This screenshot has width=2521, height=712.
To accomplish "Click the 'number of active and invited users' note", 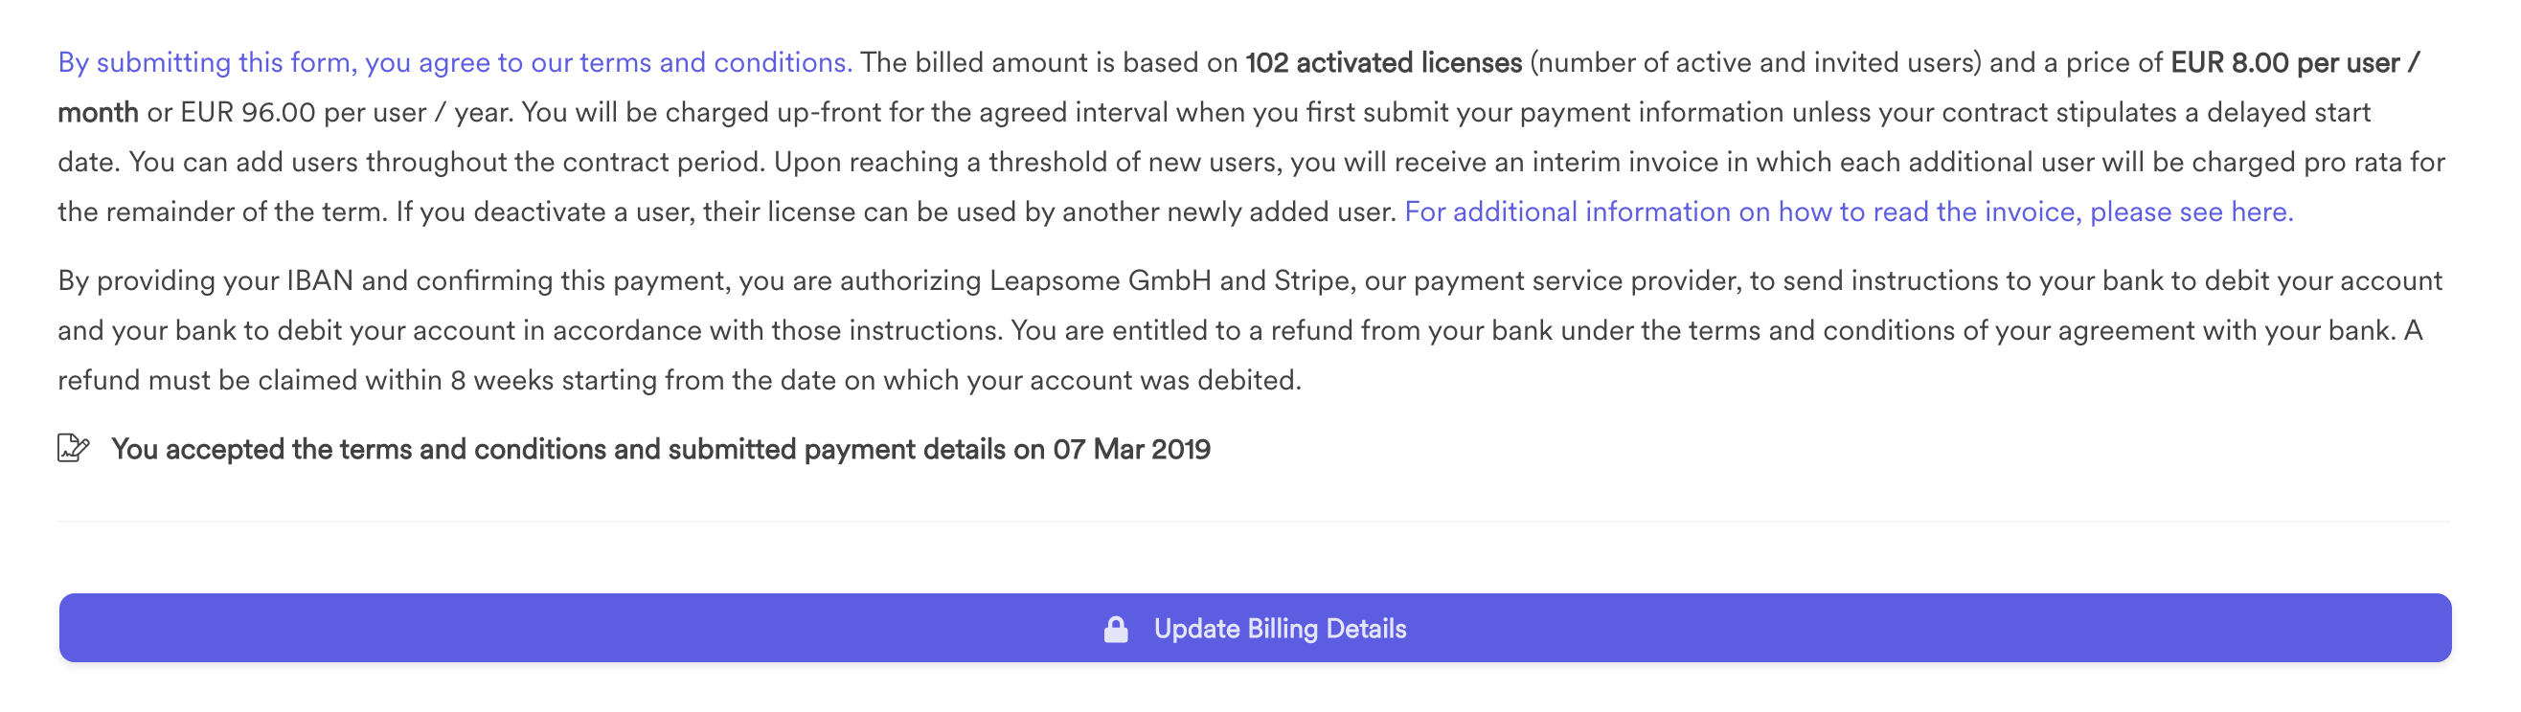I will [1757, 62].
